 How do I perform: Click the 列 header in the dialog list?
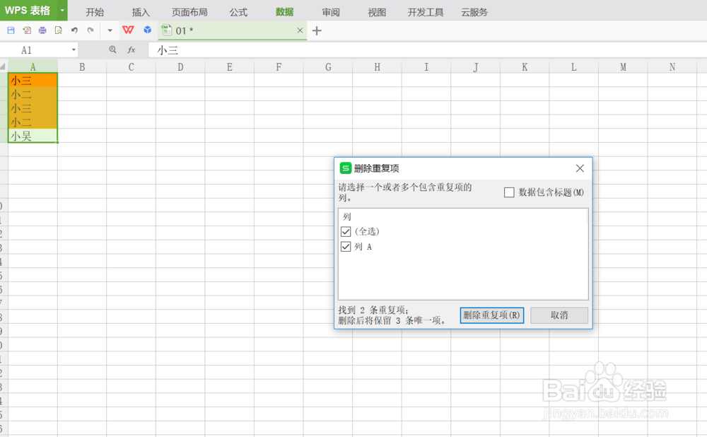346,216
